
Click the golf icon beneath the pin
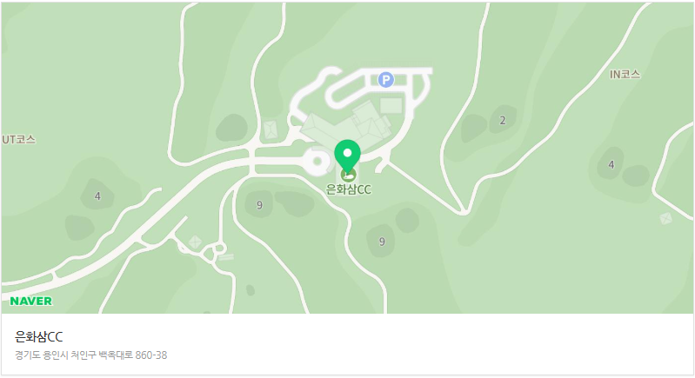[x=349, y=175]
